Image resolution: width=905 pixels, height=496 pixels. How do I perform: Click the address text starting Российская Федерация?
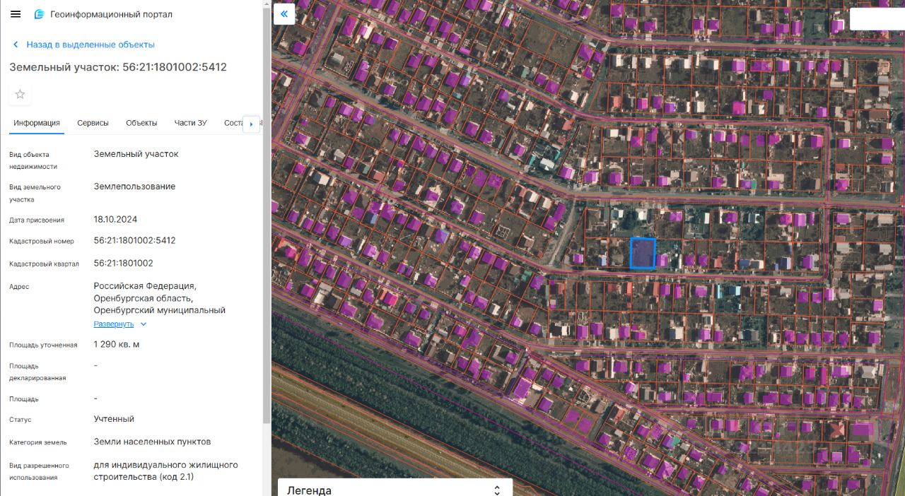(160, 298)
